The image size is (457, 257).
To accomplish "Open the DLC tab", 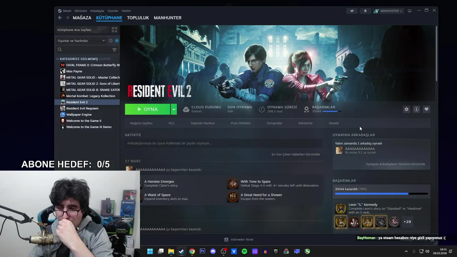I will point(171,123).
